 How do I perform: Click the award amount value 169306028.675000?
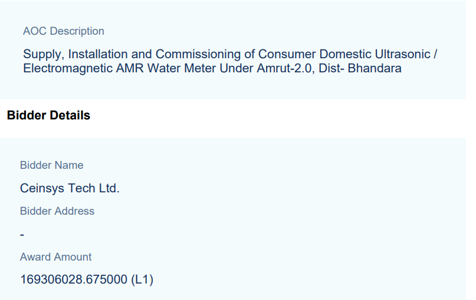pos(74,280)
